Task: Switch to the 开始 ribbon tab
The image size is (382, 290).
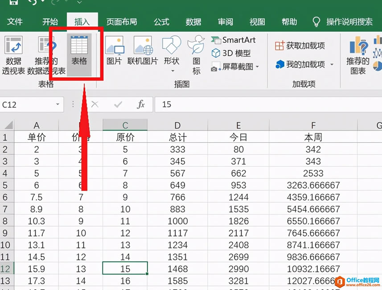Action: (50, 22)
